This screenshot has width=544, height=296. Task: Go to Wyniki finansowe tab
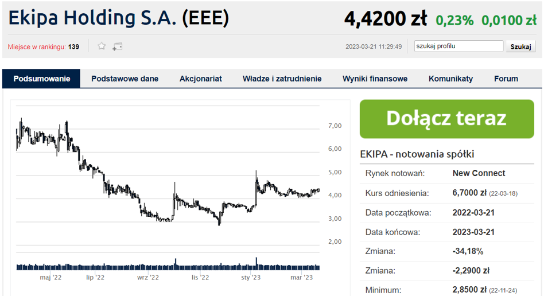tap(375, 79)
